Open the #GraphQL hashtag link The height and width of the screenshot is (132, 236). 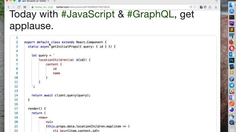[150, 14]
